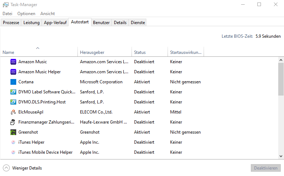Select the Amazon Music row name
The height and width of the screenshot is (176, 284).
[32, 62]
